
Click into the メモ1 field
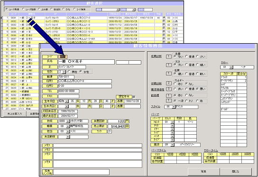pyautogui.click(x=98, y=145)
